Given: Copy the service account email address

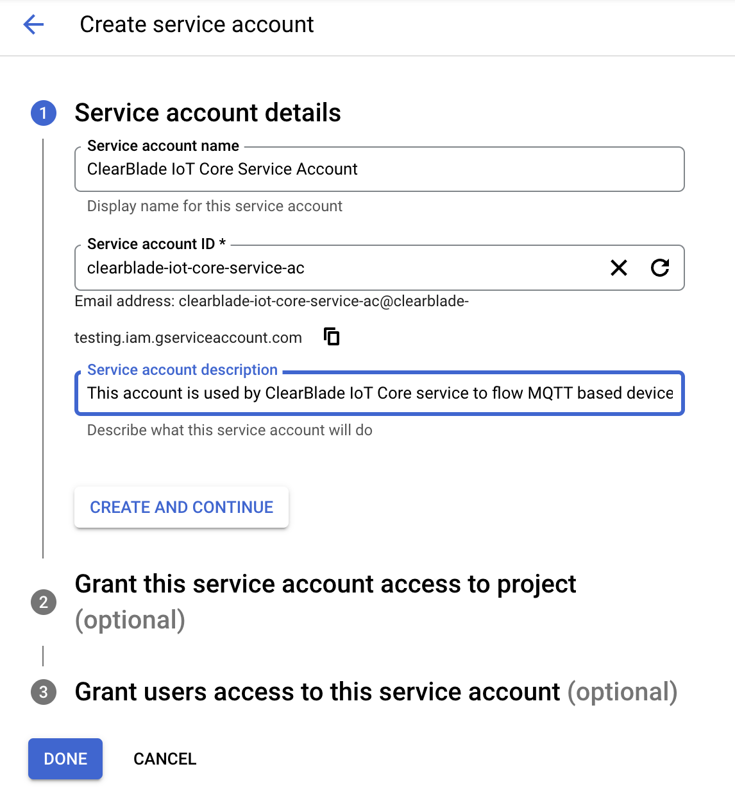Looking at the screenshot, I should [332, 336].
